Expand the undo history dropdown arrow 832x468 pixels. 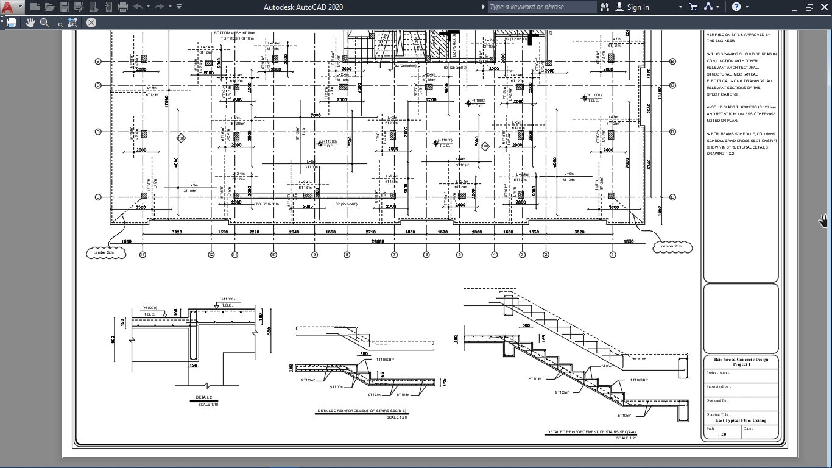(x=147, y=7)
